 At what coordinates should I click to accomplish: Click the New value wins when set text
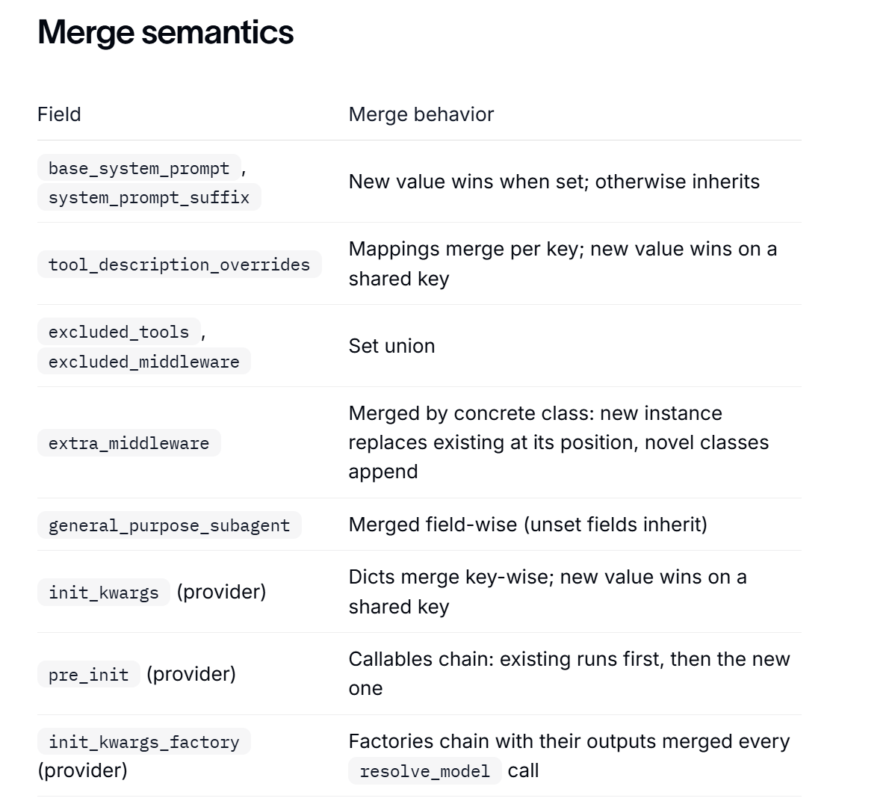[x=467, y=182]
